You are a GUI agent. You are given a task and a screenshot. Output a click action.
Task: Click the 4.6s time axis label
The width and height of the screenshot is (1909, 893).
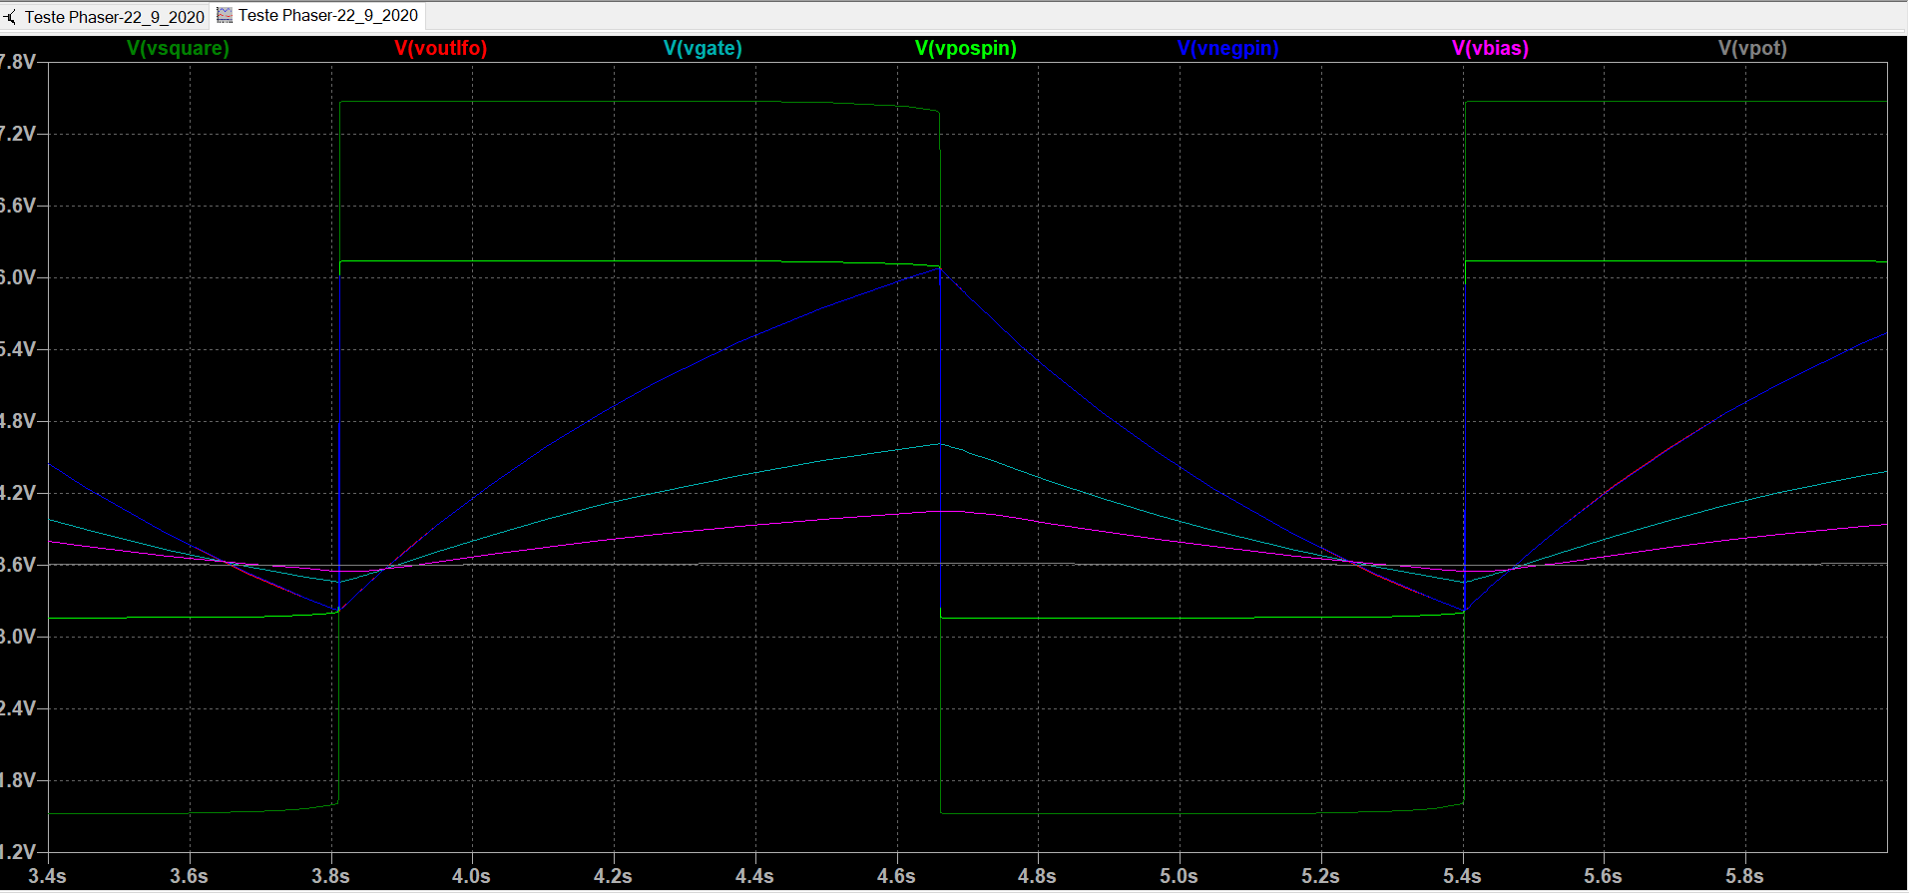[x=896, y=876]
